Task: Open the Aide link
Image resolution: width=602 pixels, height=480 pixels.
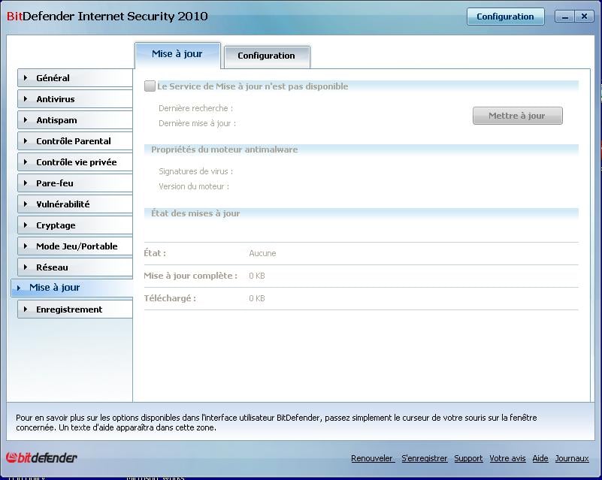Action: coord(540,458)
